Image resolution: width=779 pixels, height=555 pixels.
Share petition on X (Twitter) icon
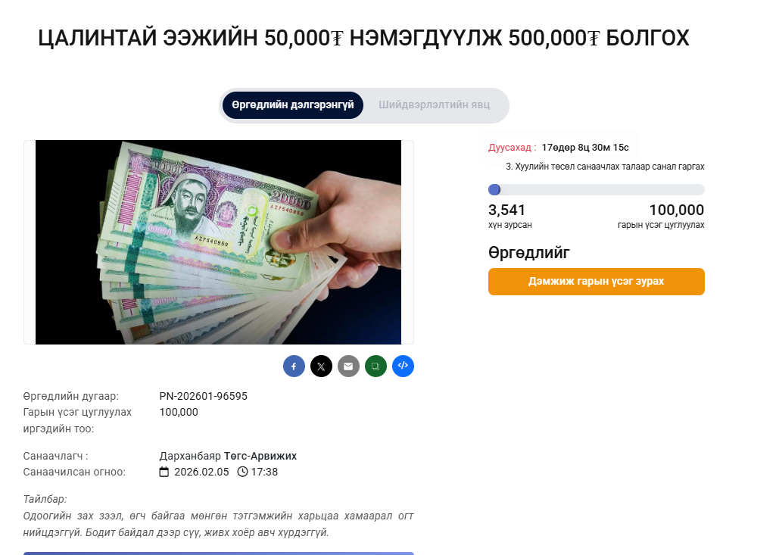click(x=321, y=366)
